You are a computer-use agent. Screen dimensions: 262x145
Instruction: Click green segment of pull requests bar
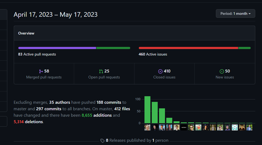113,48
